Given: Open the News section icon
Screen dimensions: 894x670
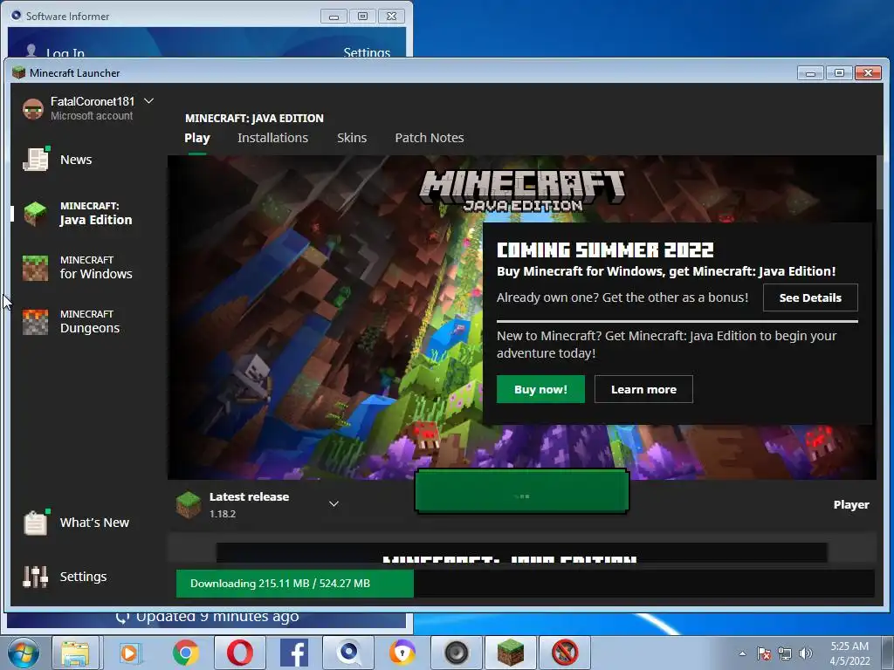Looking at the screenshot, I should 35,159.
